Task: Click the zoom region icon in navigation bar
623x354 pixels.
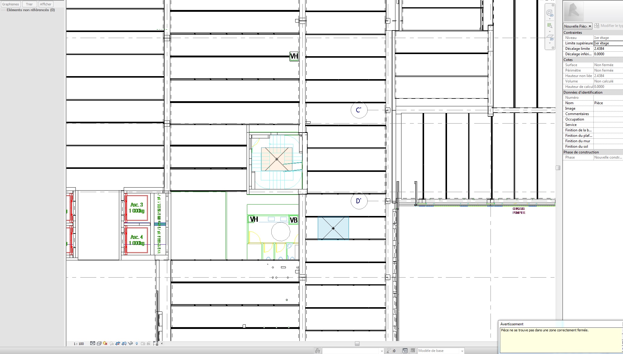Action: pos(549,26)
